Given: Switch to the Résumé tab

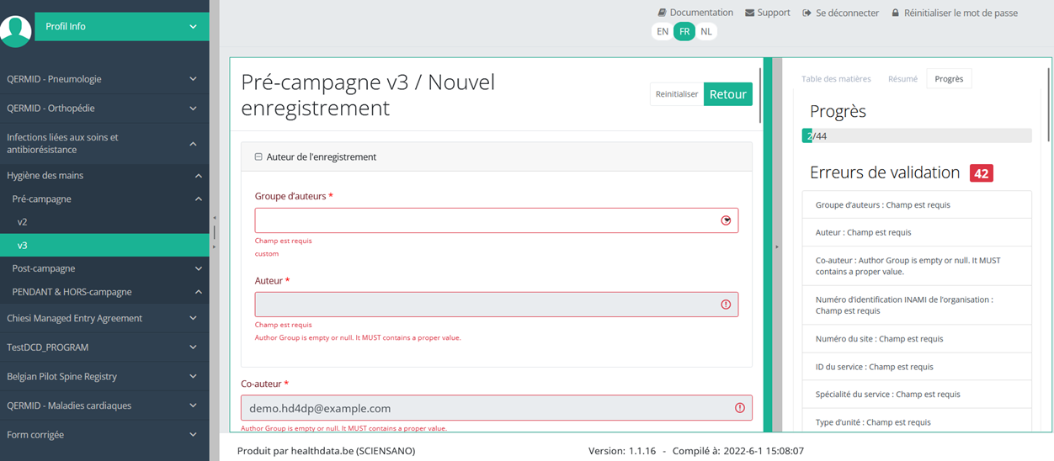Looking at the screenshot, I should point(902,79).
